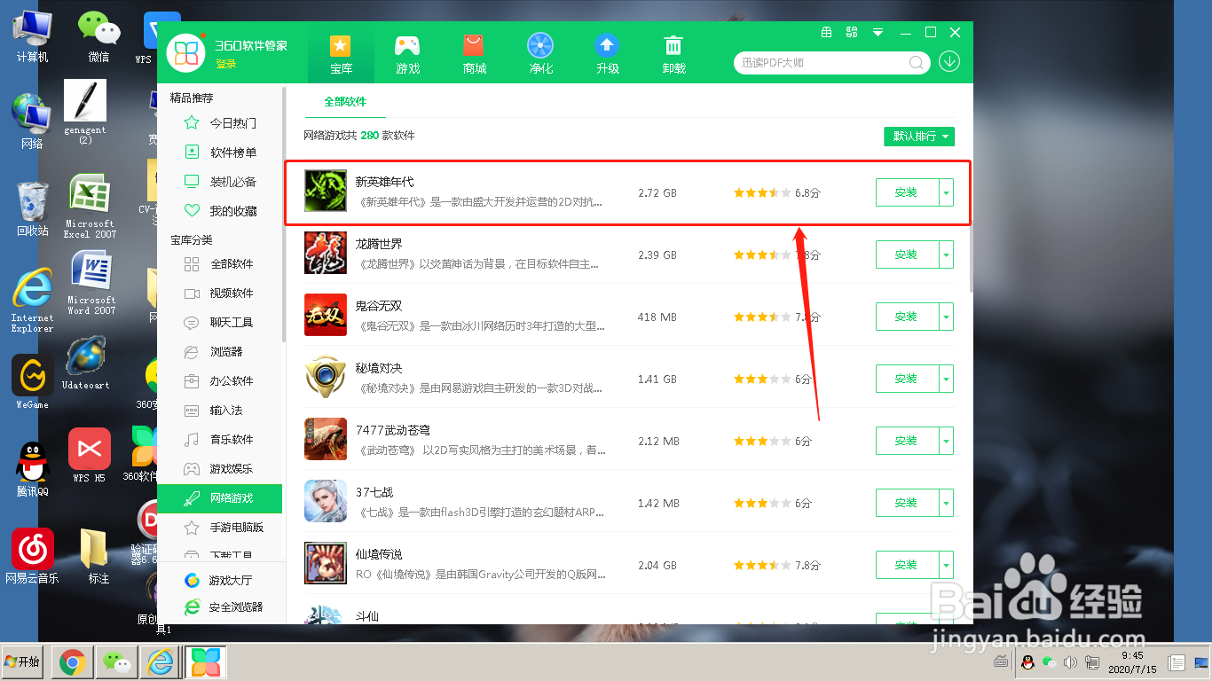1212x681 pixels.
Task: Click the star rating of 秘境对决
Action: [x=761, y=379]
